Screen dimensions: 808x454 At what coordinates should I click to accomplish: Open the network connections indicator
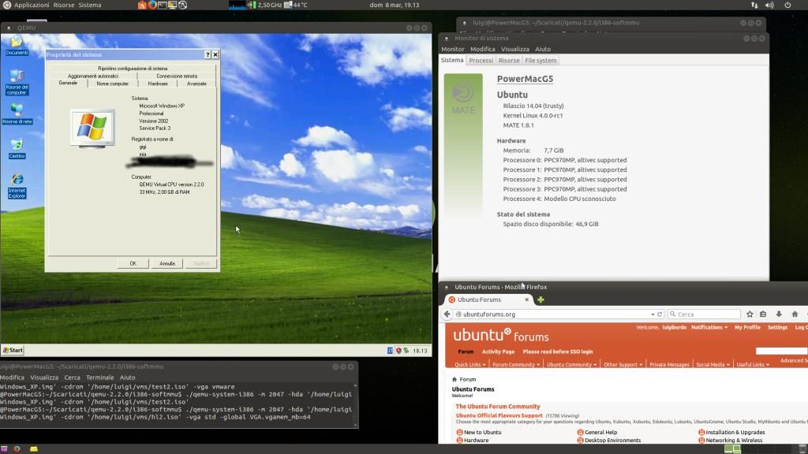754,6
